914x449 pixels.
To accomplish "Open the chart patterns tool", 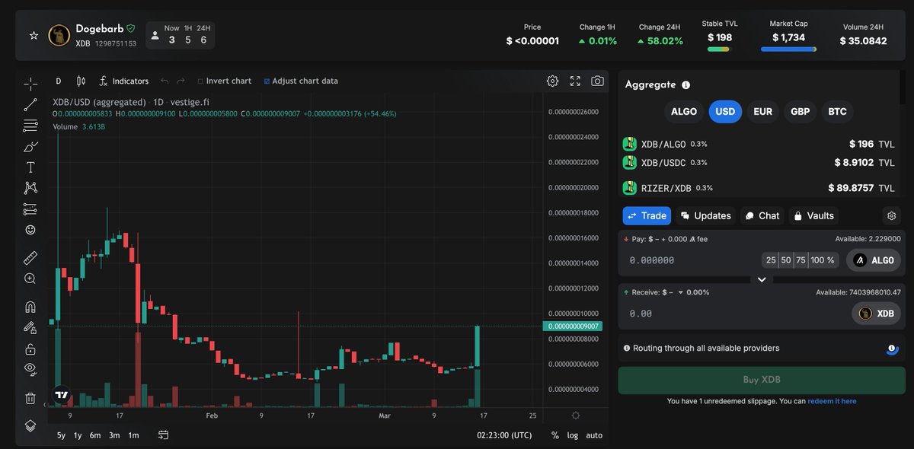I will [x=30, y=187].
